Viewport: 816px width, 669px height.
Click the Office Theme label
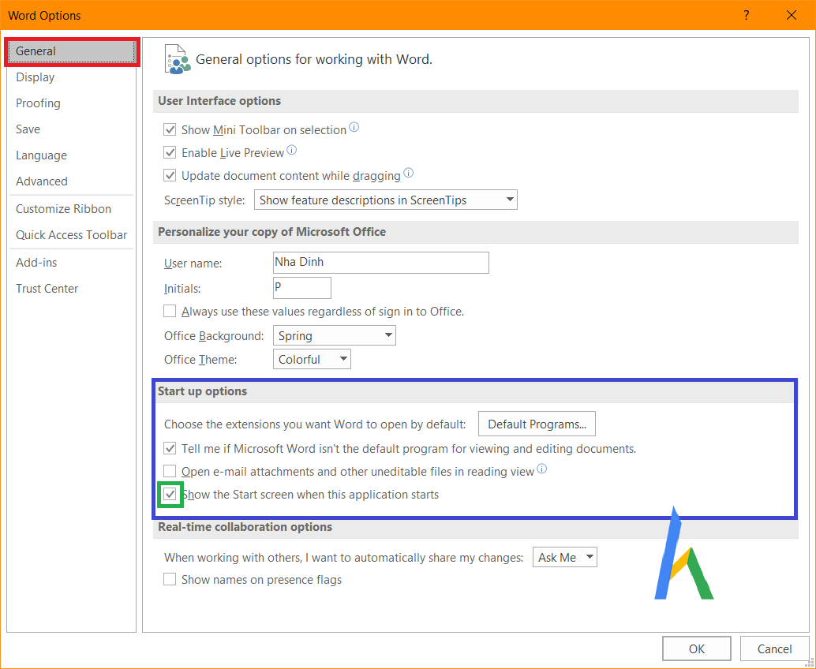(201, 360)
